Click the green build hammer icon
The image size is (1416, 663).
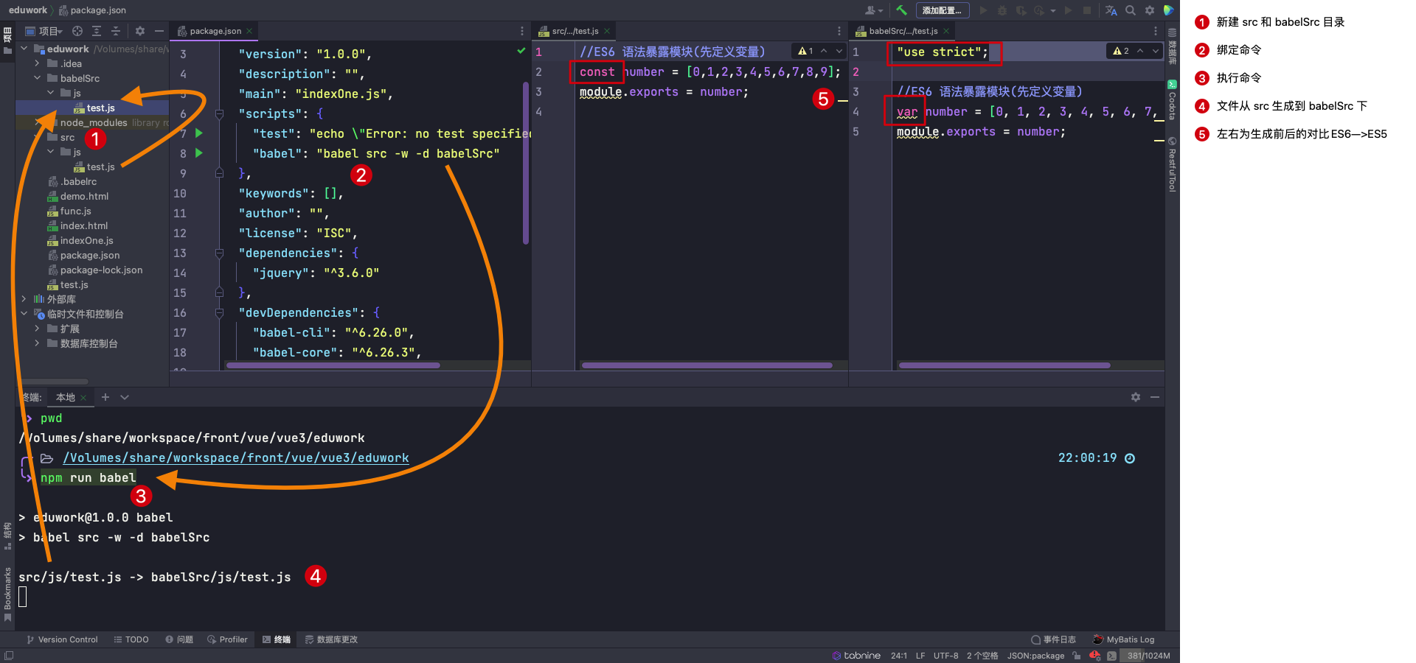point(901,10)
